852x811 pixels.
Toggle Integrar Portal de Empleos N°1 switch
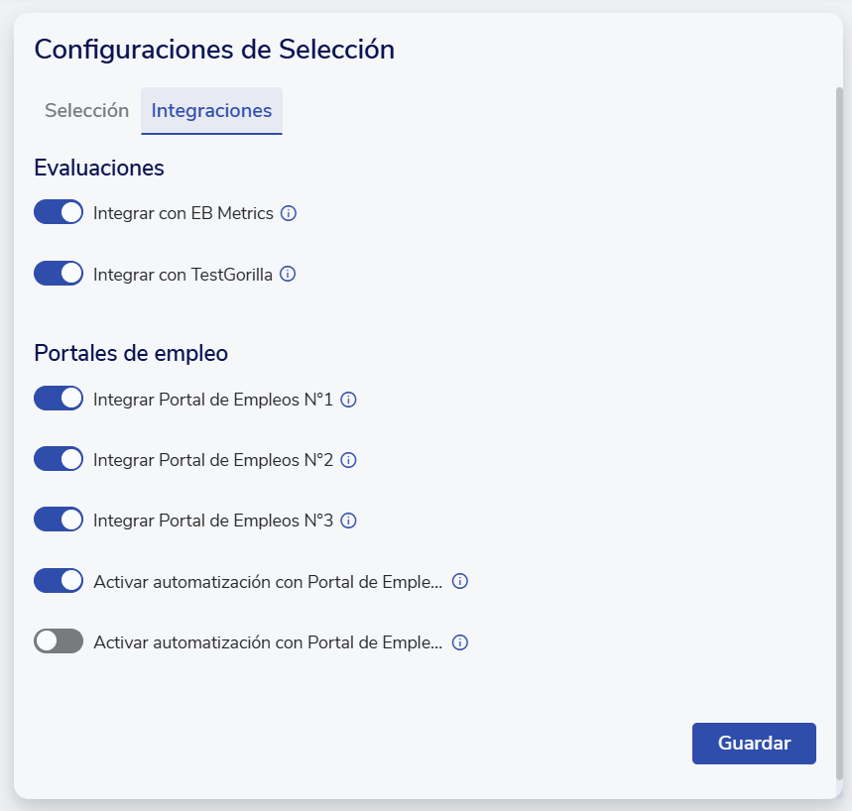click(59, 399)
